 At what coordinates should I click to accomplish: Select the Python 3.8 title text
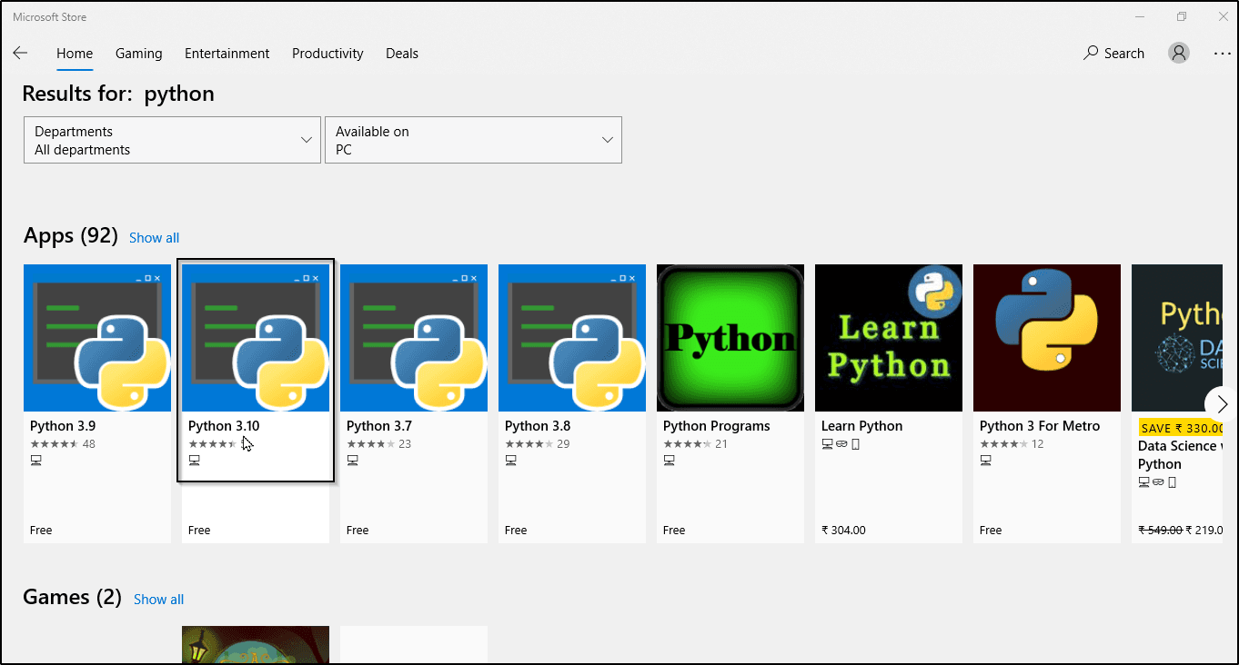click(x=538, y=426)
